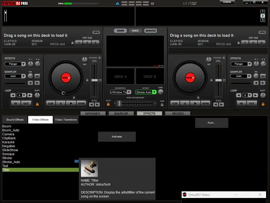Image resolution: width=270 pixels, height=203 pixels.
Task: Open left deck effects Flanger dropdown
Action: tap(23, 64)
